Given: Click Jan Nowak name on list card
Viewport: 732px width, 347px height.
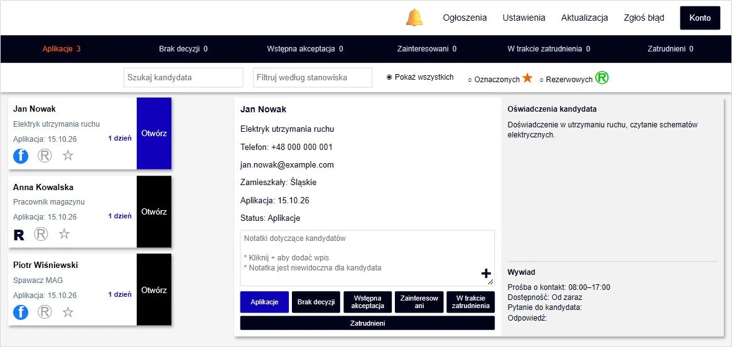Looking at the screenshot, I should tap(35, 109).
